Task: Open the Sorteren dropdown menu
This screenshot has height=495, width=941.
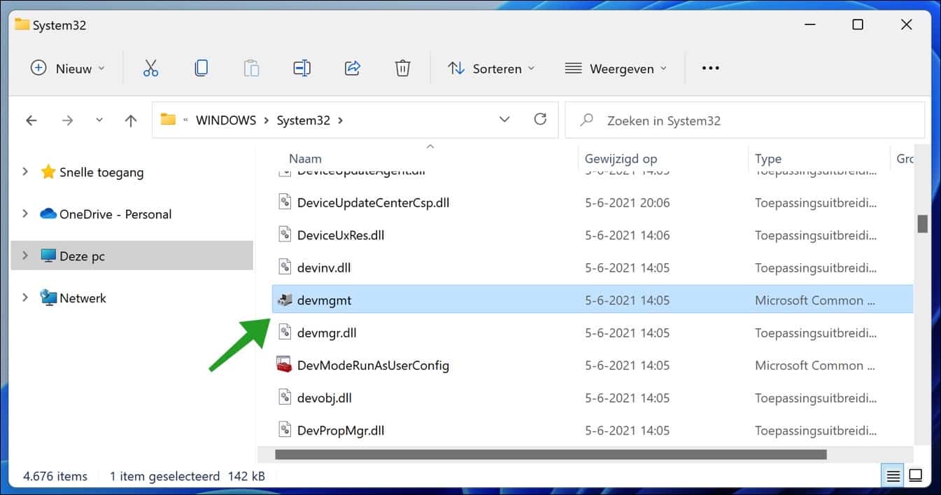Action: point(491,68)
